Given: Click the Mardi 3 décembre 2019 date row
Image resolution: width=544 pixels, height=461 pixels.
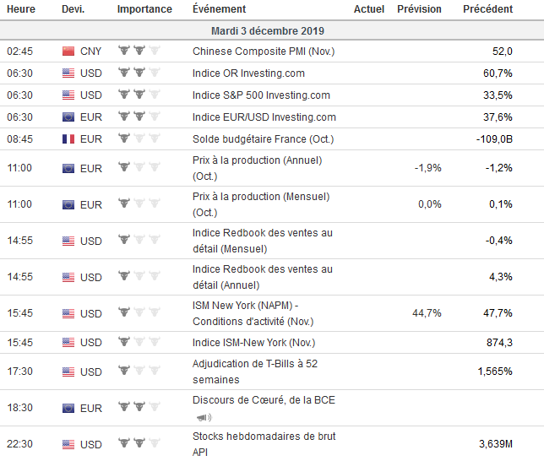Looking at the screenshot, I should 272,30.
